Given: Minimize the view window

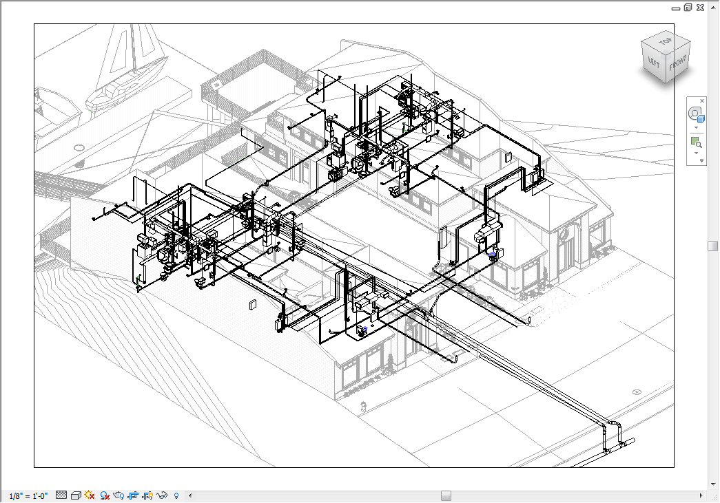Looking at the screenshot, I should 676,8.
